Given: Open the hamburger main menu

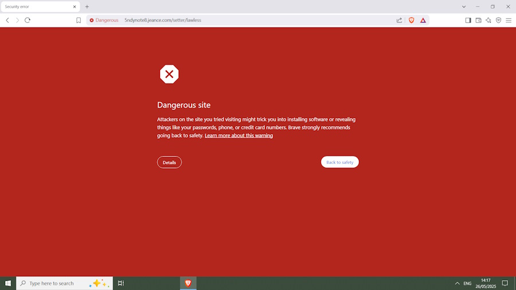Looking at the screenshot, I should (x=509, y=20).
